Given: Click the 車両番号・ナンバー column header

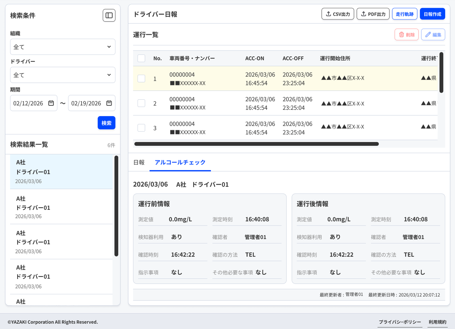Looking at the screenshot, I should (x=192, y=58).
